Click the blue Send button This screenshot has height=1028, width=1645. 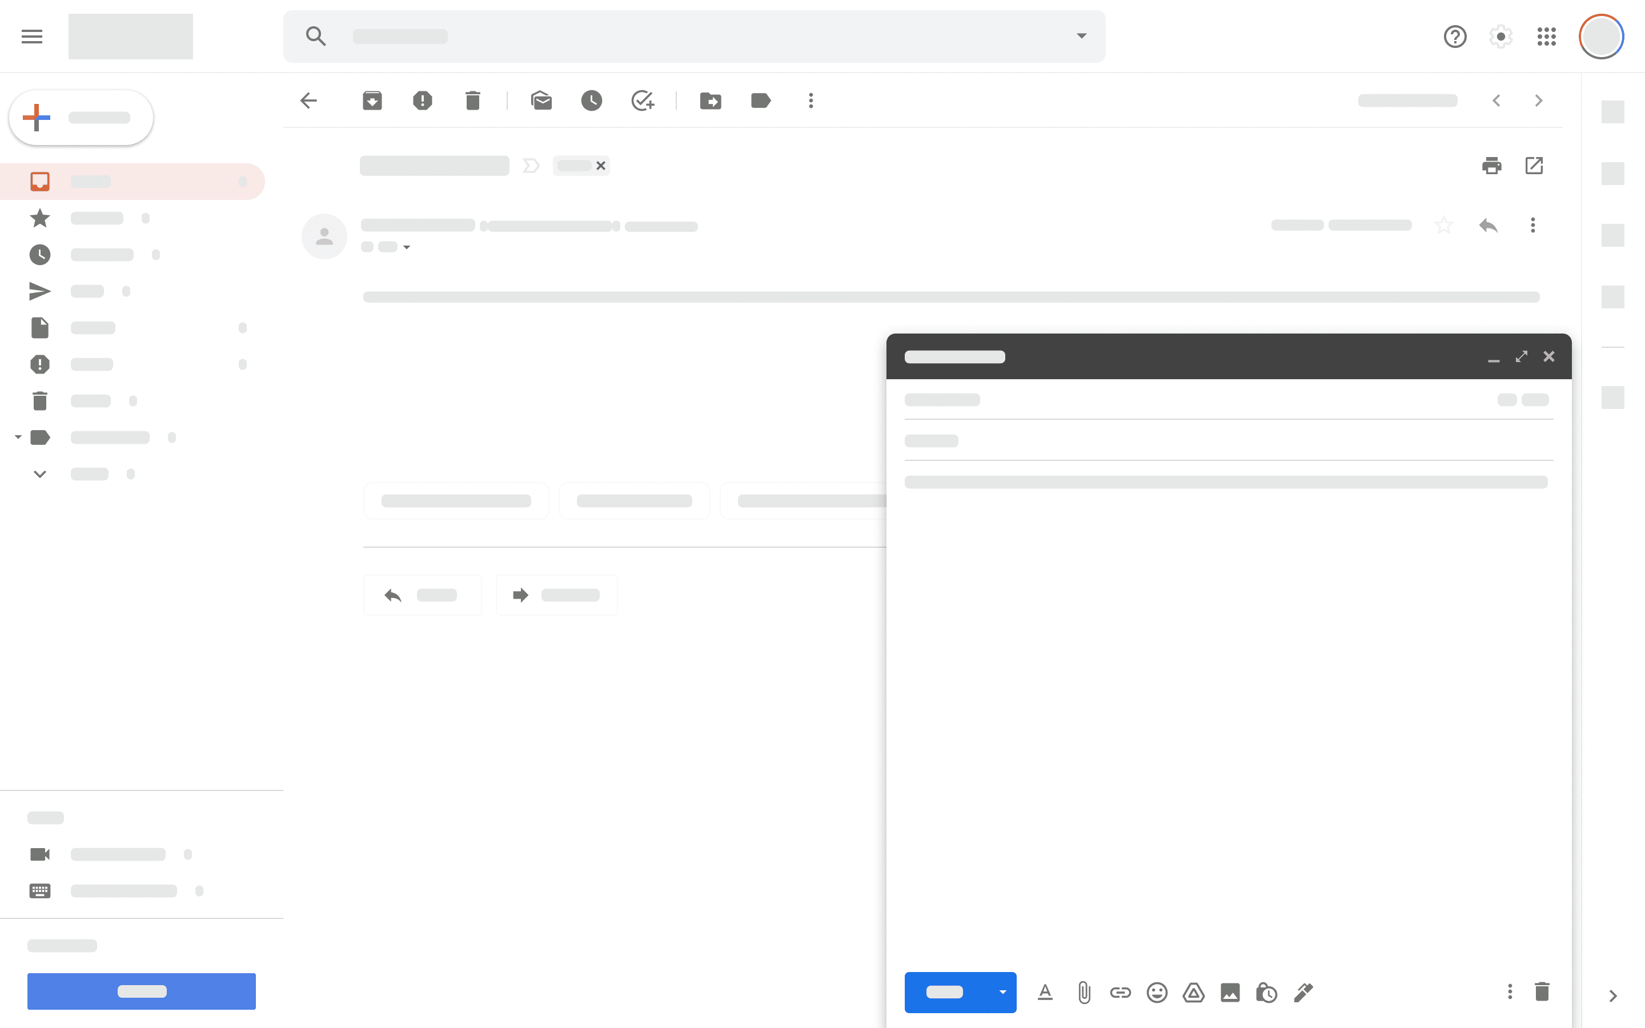945,992
